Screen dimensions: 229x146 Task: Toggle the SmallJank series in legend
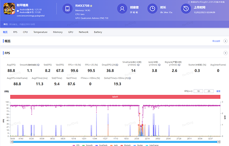pyautogui.click(x=101, y=145)
